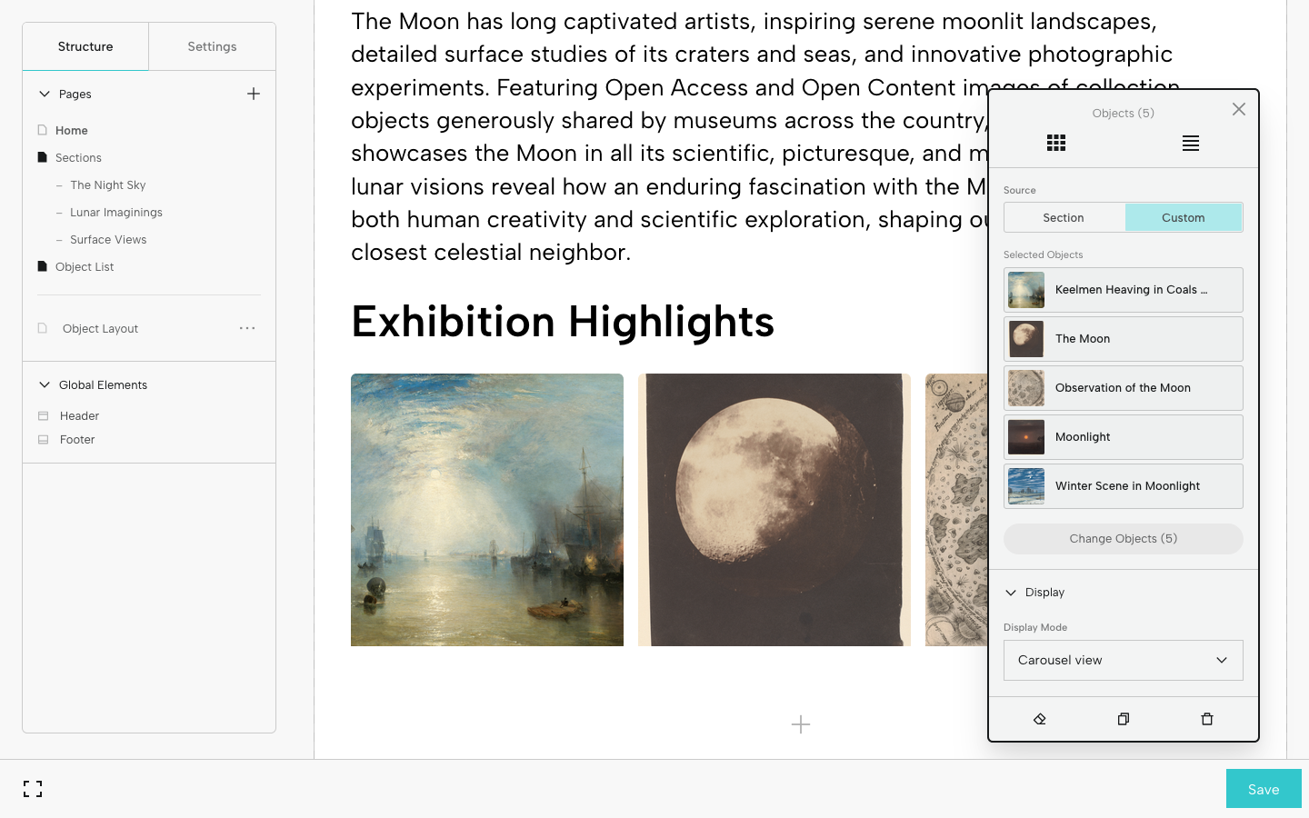
Task: Select Custom as objects source
Action: 1183,218
